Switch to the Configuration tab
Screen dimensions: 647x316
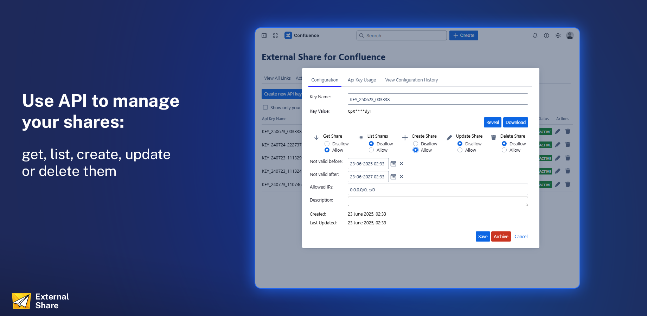(x=325, y=80)
